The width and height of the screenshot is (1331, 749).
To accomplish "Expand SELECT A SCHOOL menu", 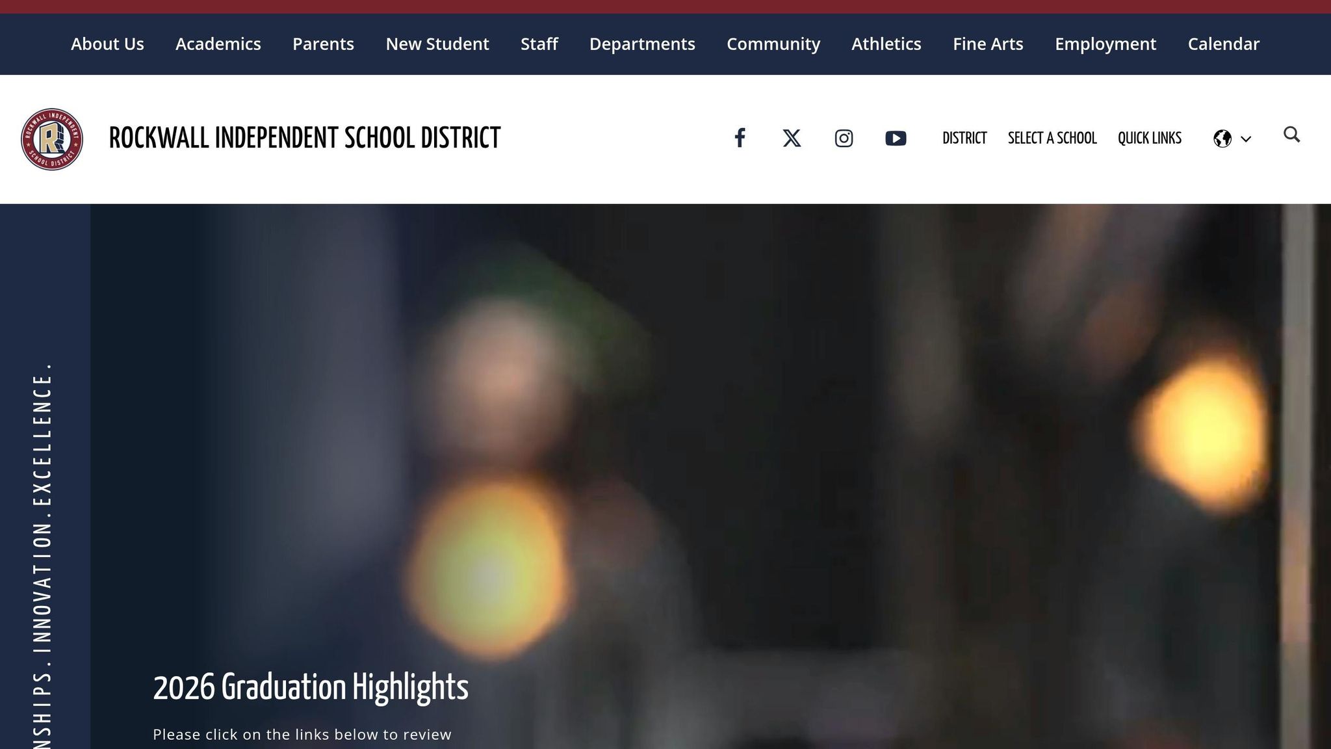I will (x=1052, y=138).
